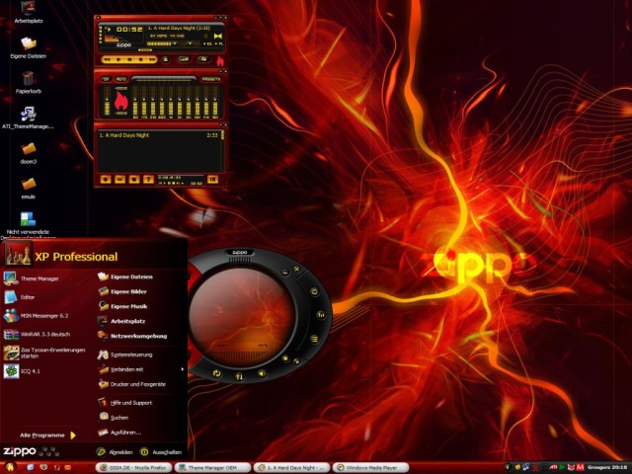Click the select all button in playlist
The width and height of the screenshot is (632, 474).
tap(134, 180)
